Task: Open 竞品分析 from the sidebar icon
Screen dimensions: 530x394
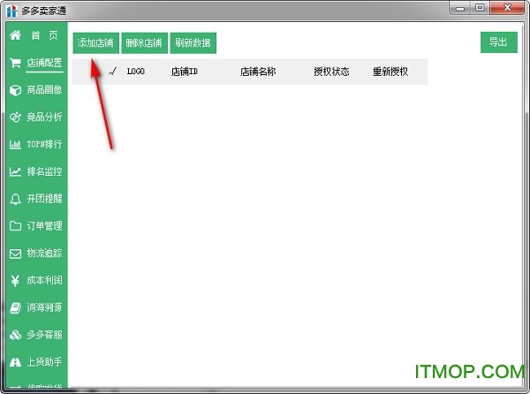Action: [x=15, y=117]
